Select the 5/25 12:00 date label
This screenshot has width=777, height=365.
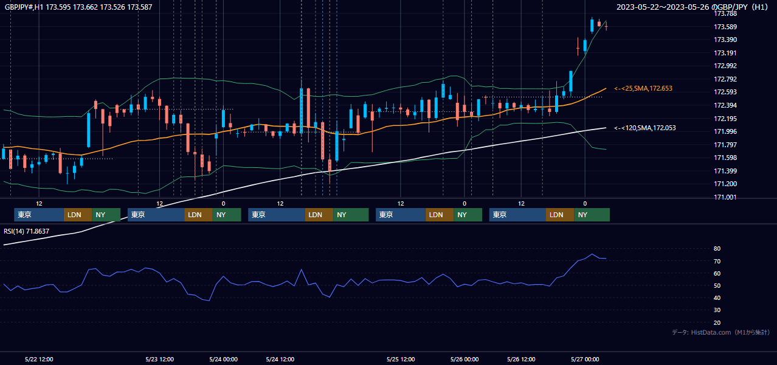(x=401, y=359)
